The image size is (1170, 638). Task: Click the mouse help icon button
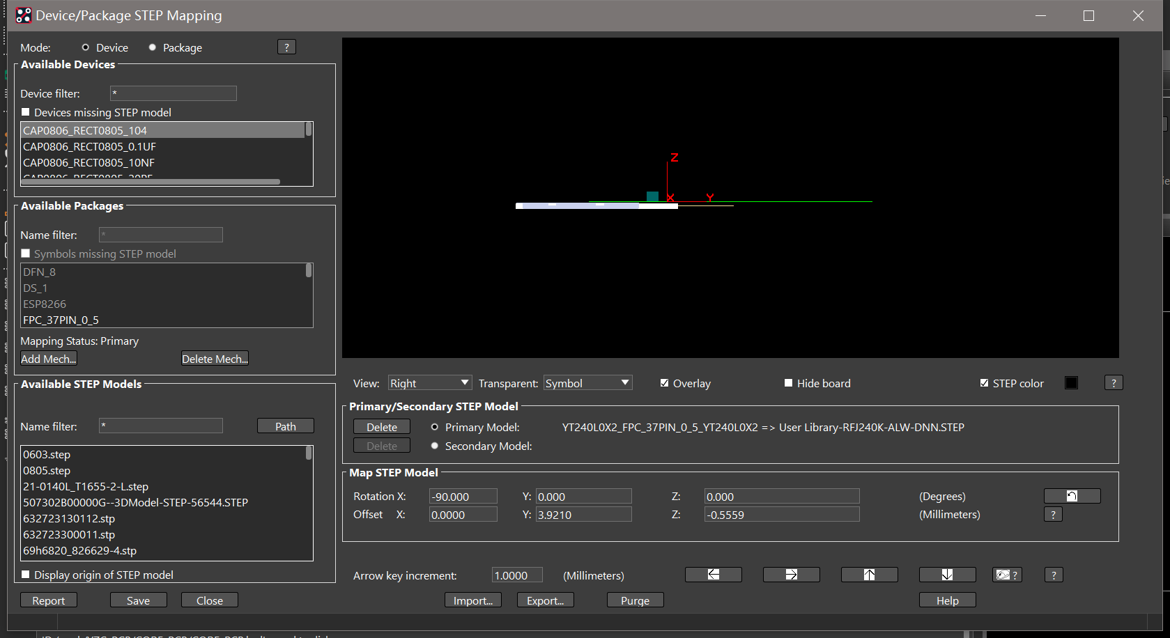click(1007, 575)
